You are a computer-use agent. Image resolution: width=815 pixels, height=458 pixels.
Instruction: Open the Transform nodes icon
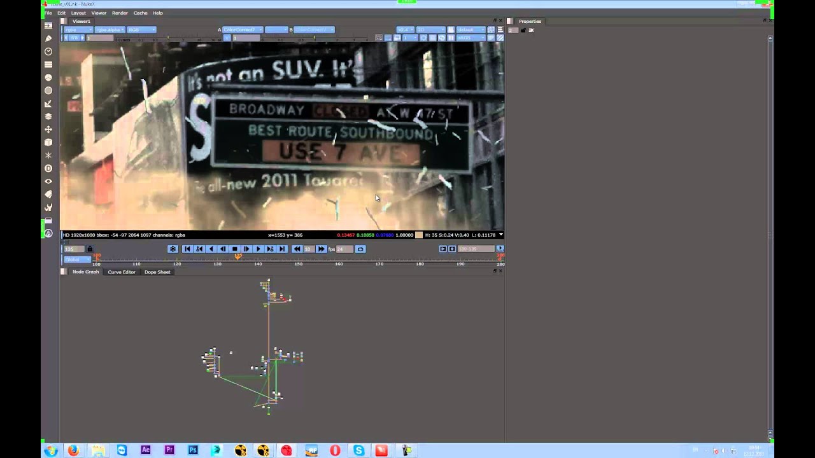(x=48, y=129)
